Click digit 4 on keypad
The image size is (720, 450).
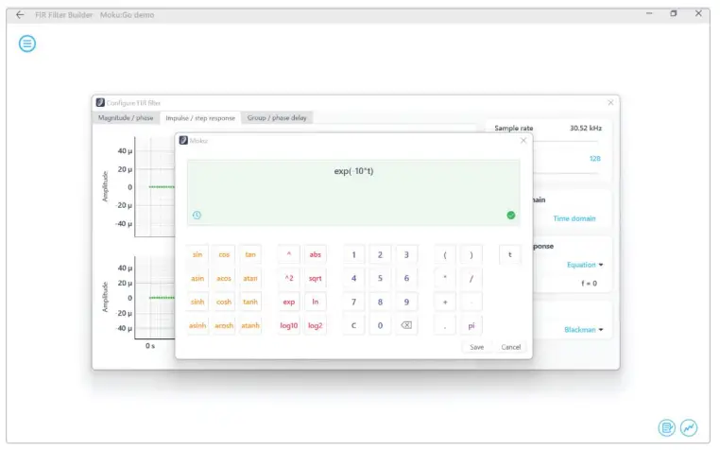353,278
